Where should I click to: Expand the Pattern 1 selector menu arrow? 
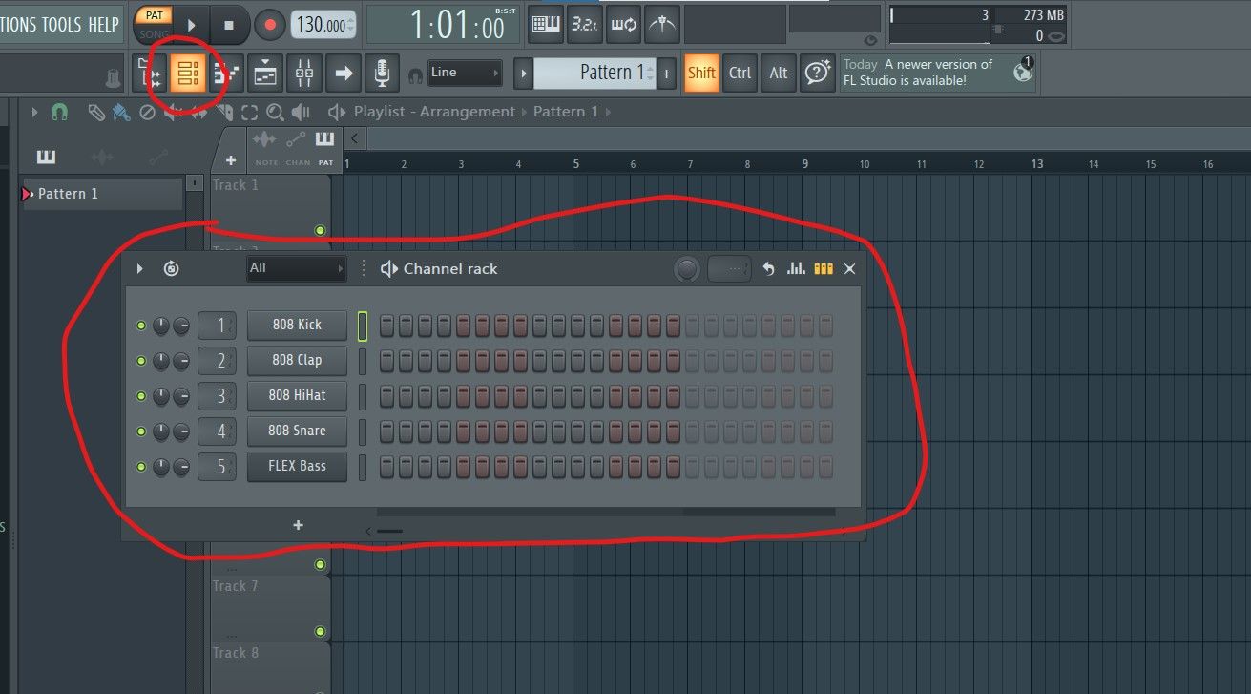(x=523, y=73)
